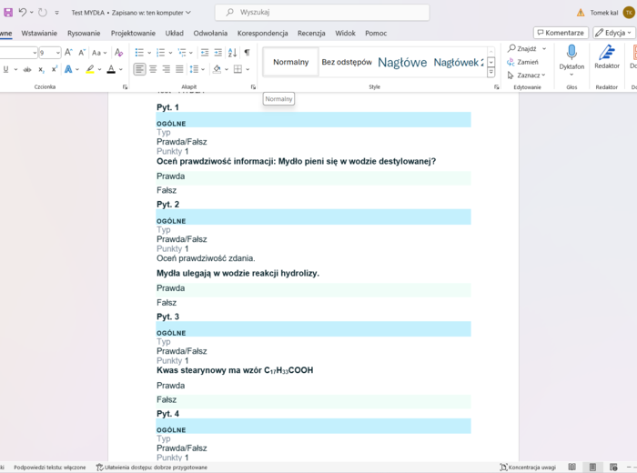Open the Wstawianie tab
637x473 pixels.
(x=39, y=34)
